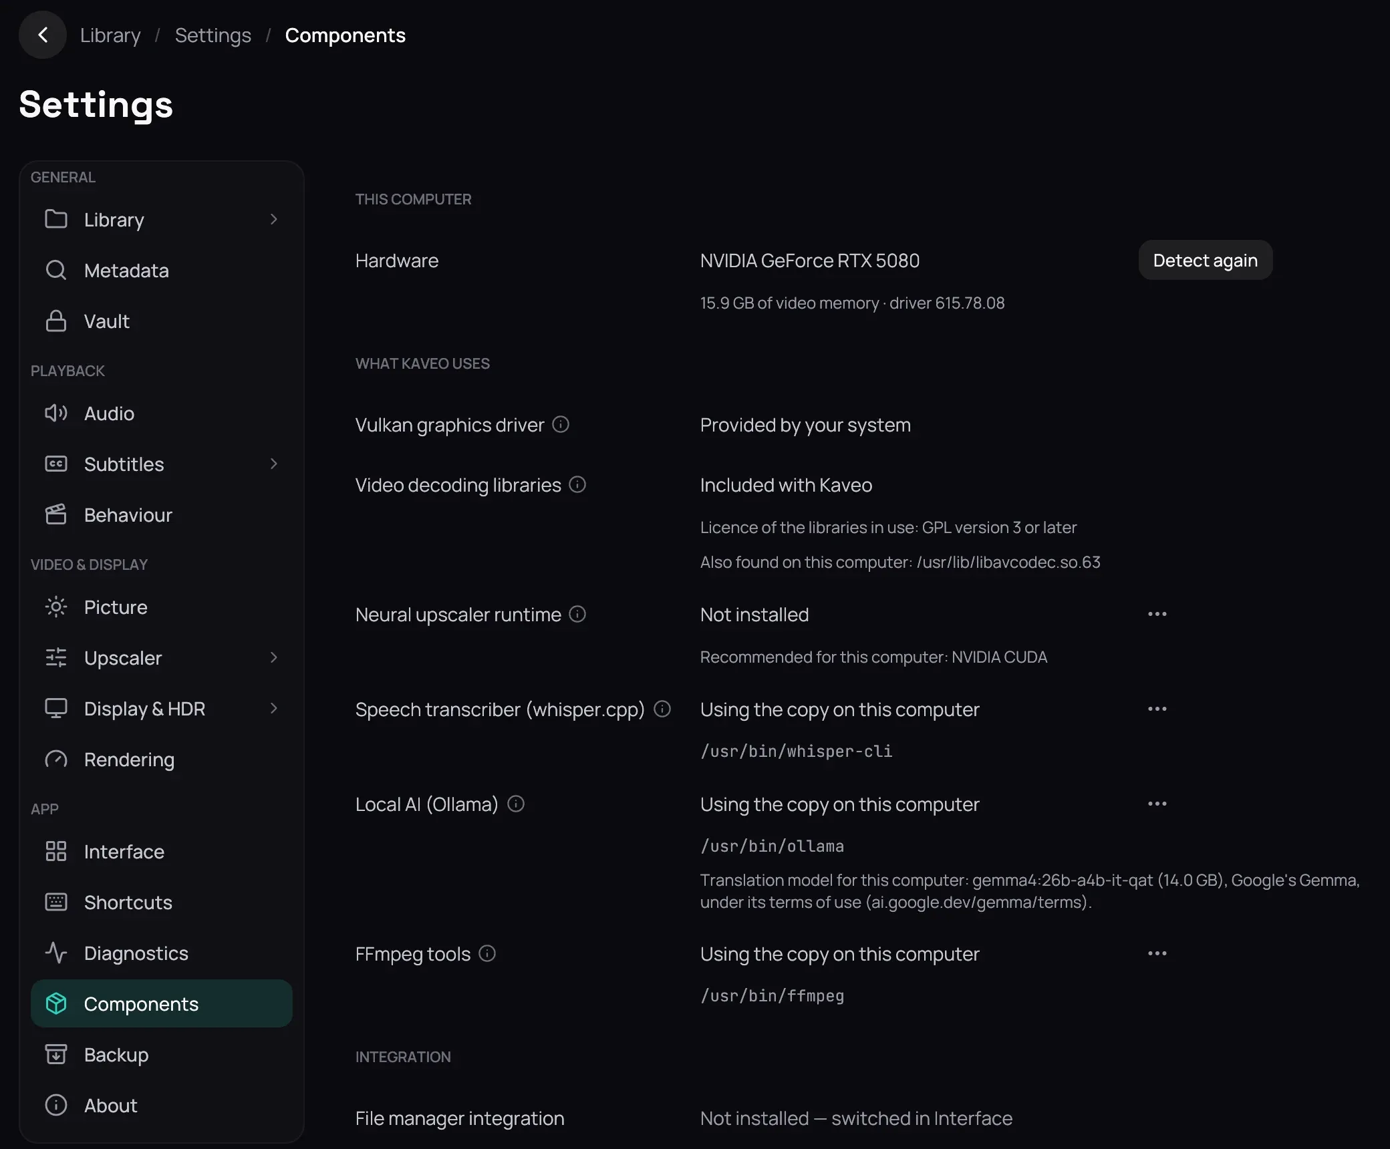Image resolution: width=1390 pixels, height=1149 pixels.
Task: Click the Rendering gauge icon
Action: click(x=56, y=759)
